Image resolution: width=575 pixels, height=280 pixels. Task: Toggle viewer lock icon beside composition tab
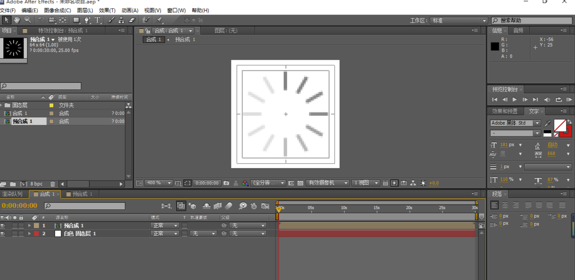coord(147,31)
